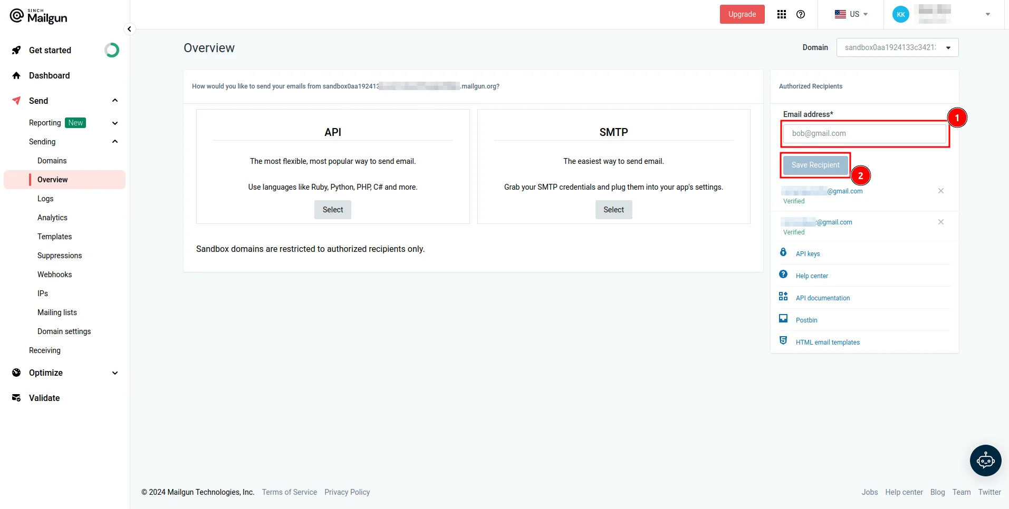Click the Email address input field
This screenshot has width=1009, height=509.
865,133
